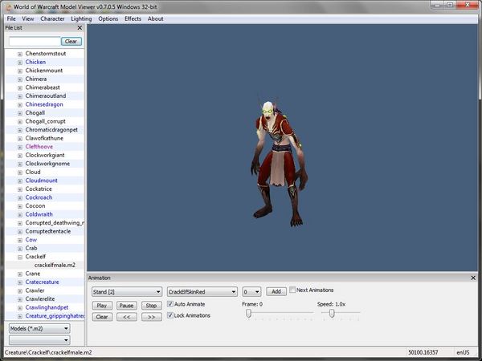Image resolution: width=482 pixels, height=361 pixels.
Task: Open the Stand [2] animation dropdown
Action: [x=126, y=292]
